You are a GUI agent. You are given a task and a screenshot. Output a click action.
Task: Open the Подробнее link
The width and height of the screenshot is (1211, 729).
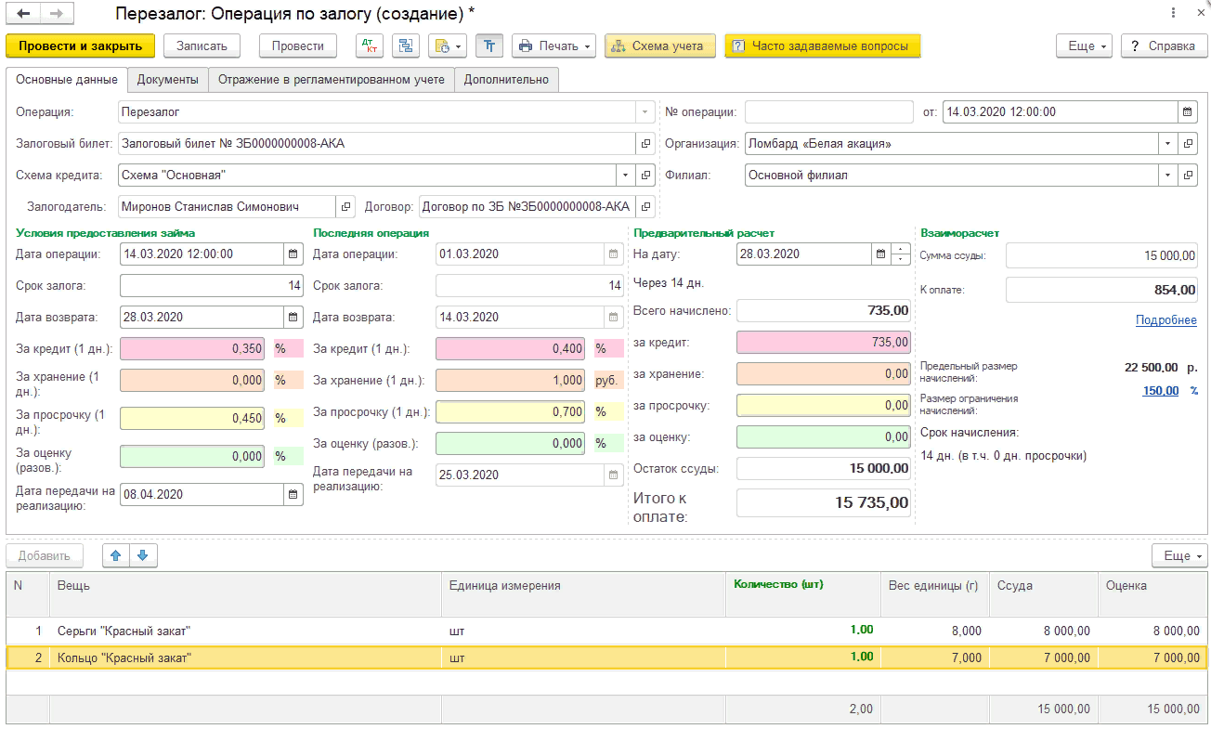(1166, 320)
